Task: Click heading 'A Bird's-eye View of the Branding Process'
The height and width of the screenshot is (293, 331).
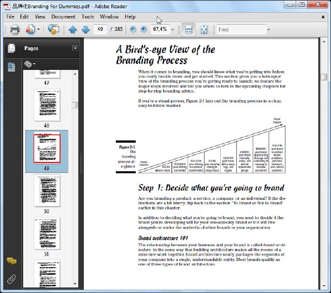Action: point(165,55)
